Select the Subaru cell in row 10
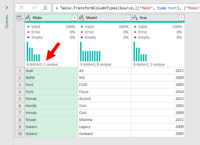 (51, 134)
